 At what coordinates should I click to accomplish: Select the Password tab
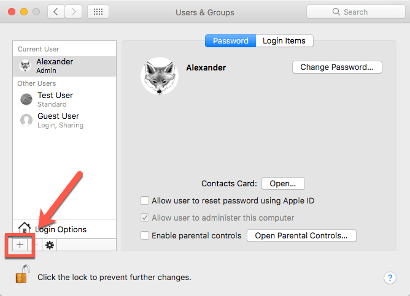coord(230,41)
